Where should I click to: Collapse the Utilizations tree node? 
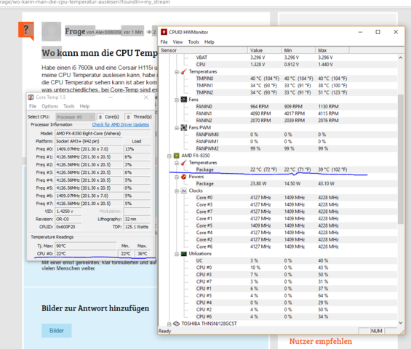(177, 254)
